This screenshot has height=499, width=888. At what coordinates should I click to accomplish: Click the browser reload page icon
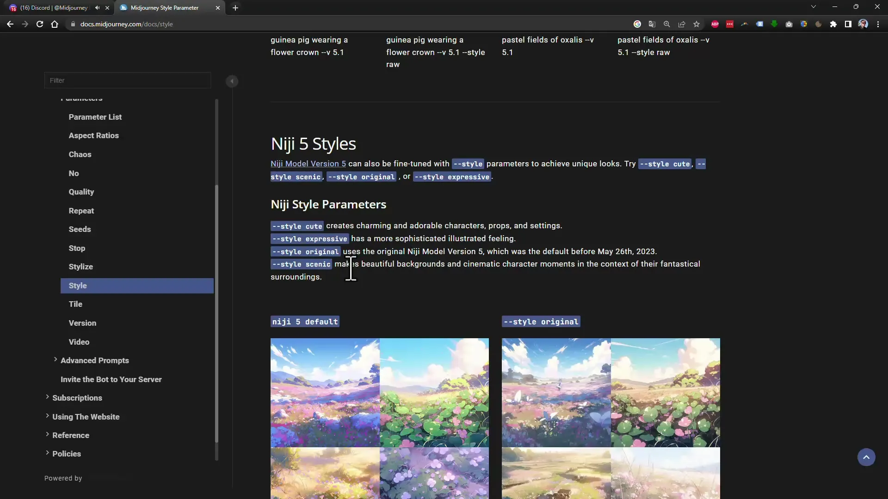(x=38, y=24)
